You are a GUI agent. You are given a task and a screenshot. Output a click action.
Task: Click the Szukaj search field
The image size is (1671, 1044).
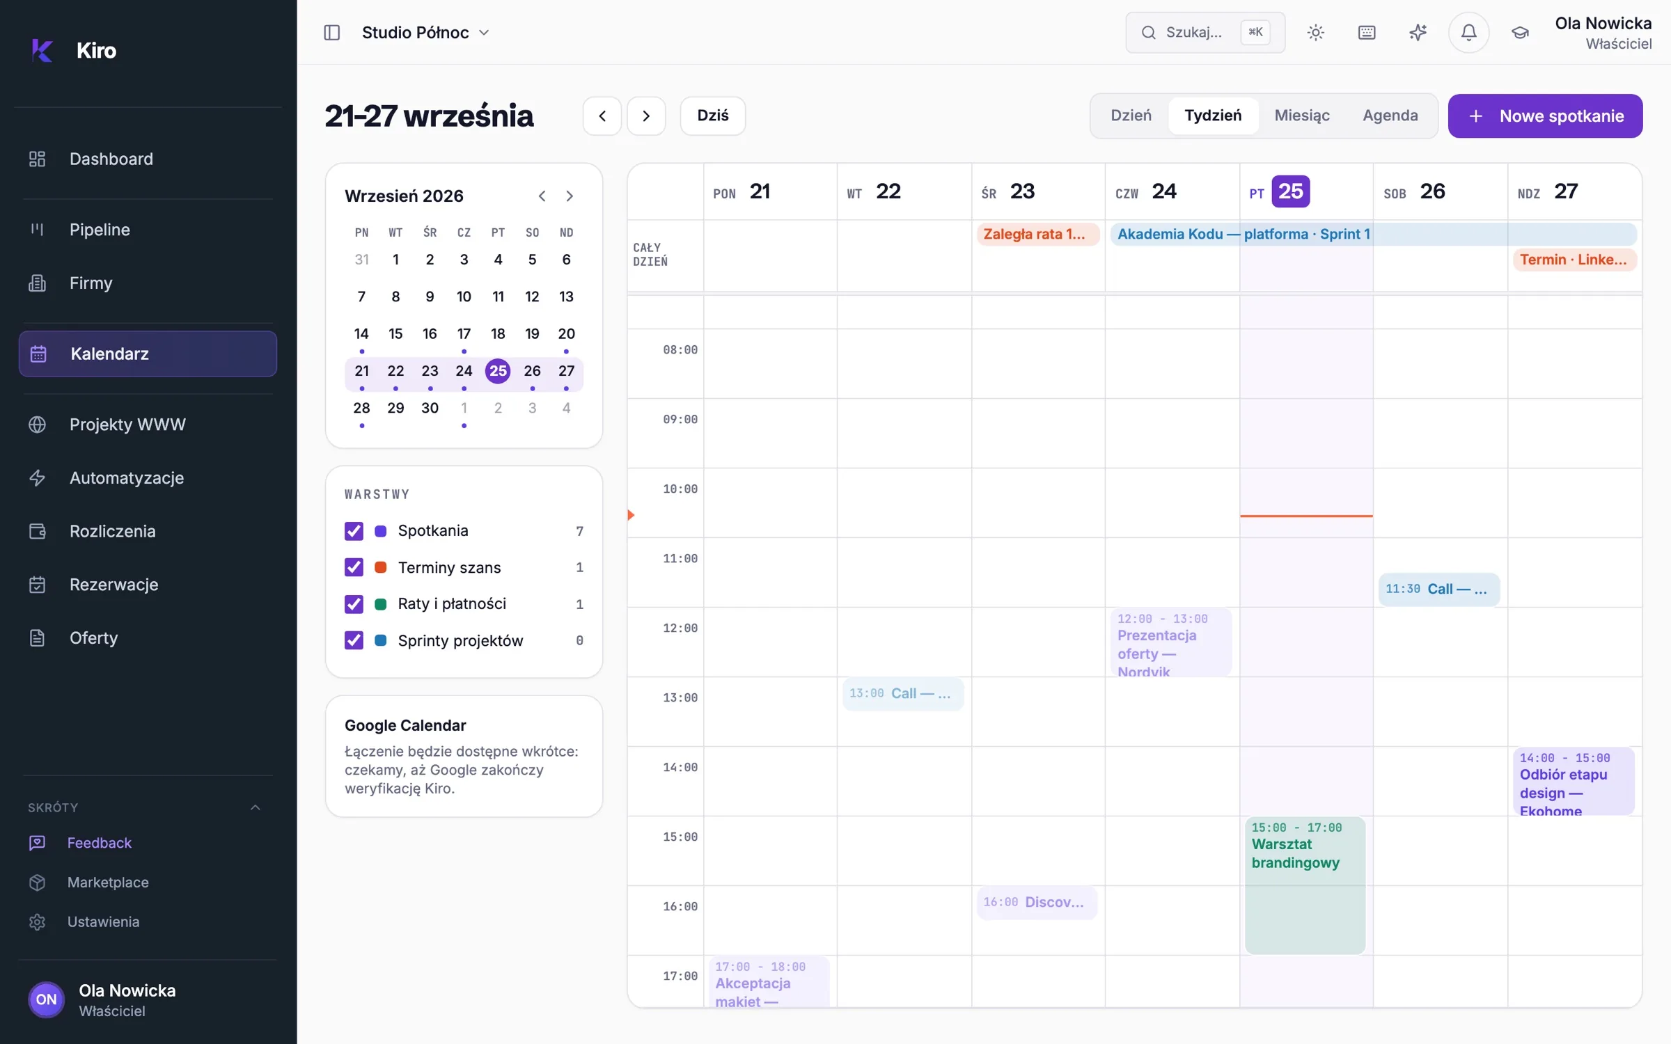[1205, 33]
